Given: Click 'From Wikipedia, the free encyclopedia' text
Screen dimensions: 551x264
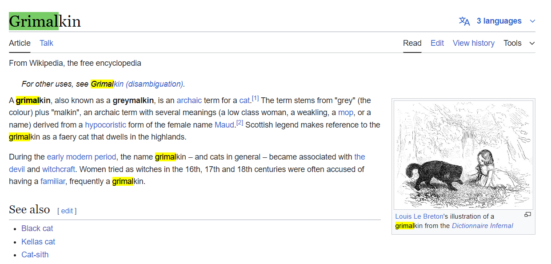Looking at the screenshot, I should coord(75,63).
